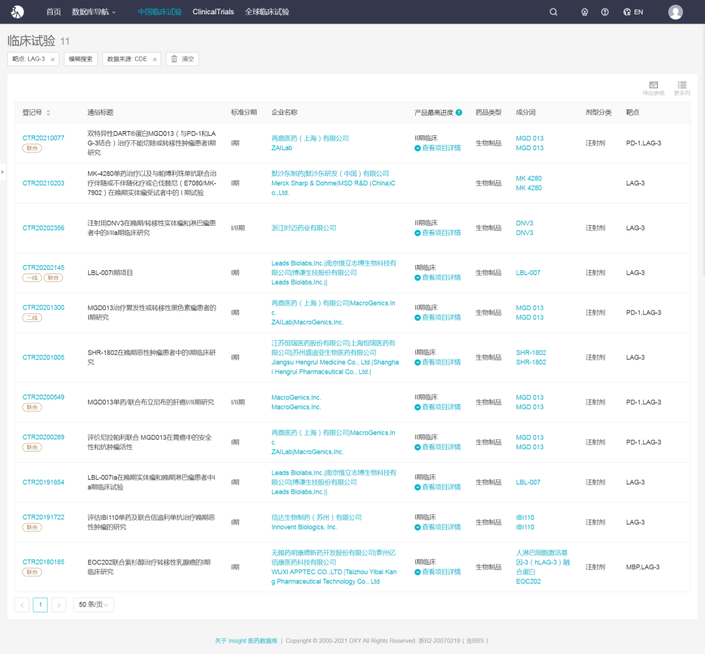Open trial CTR20202356
This screenshot has height=654, width=705.
click(44, 228)
